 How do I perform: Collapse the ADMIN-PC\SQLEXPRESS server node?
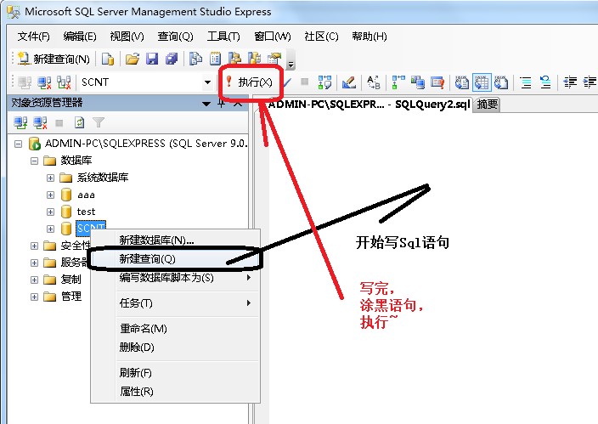[x=18, y=144]
